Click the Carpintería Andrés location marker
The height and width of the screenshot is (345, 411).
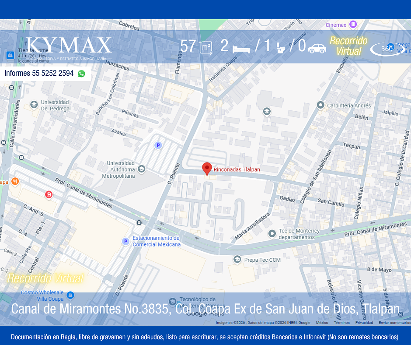[x=320, y=105]
